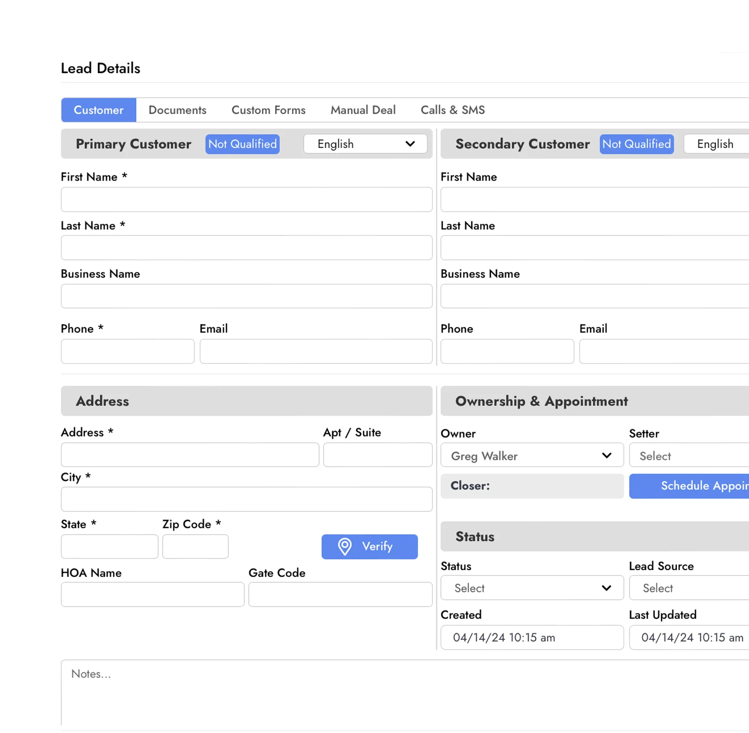Screen dimensions: 749x733
Task: Click the HOA Name input field
Action: point(152,594)
